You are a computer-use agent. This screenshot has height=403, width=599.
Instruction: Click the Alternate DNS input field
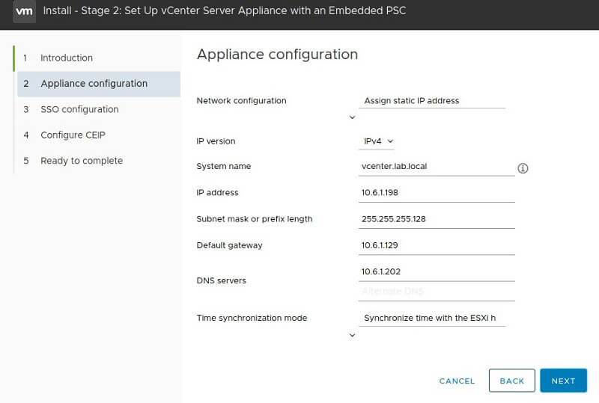(437, 291)
